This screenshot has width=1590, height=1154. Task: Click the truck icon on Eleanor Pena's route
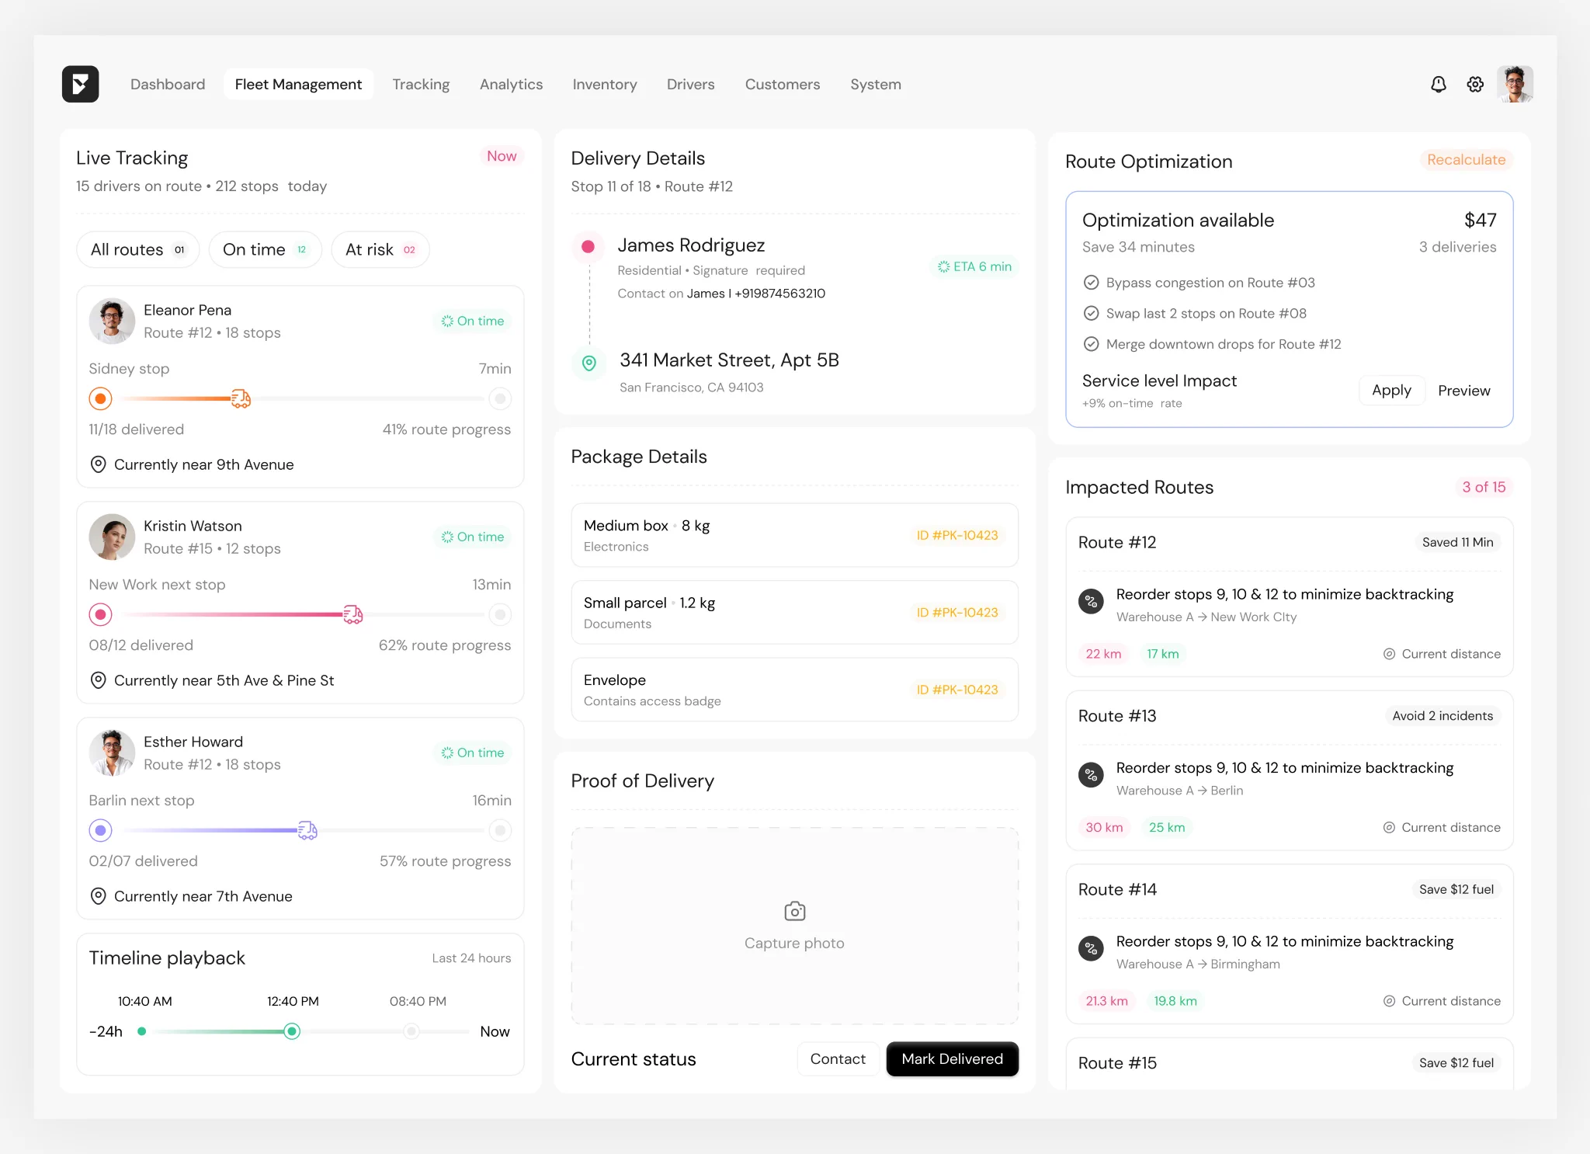241,398
